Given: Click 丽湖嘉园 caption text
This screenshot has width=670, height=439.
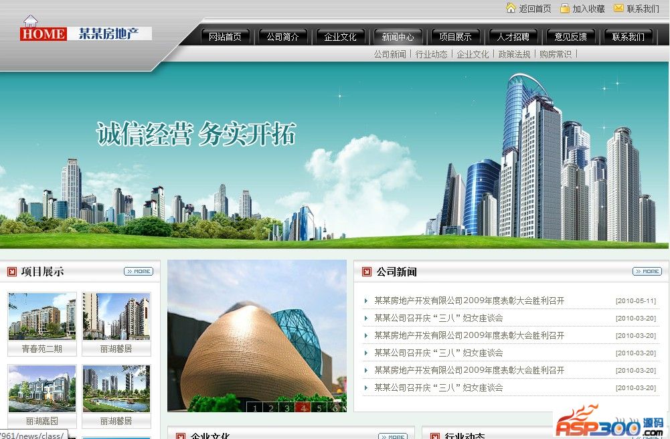Looking at the screenshot, I should (42, 421).
